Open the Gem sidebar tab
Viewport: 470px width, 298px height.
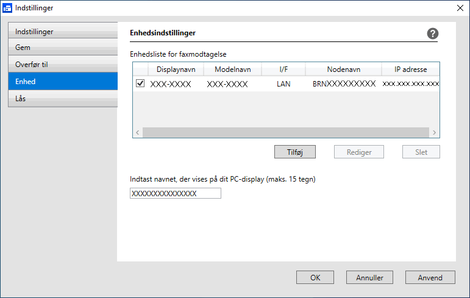[63, 48]
